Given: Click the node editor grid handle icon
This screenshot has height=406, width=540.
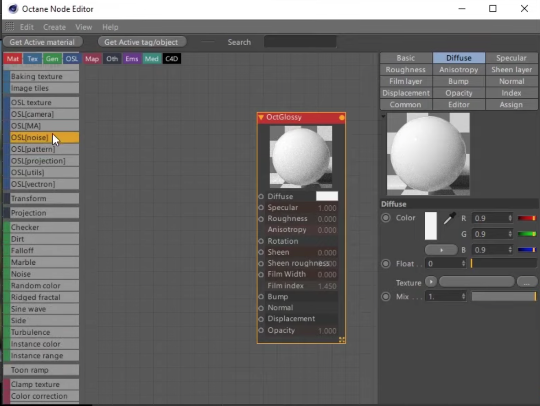Looking at the screenshot, I should coord(10,27).
